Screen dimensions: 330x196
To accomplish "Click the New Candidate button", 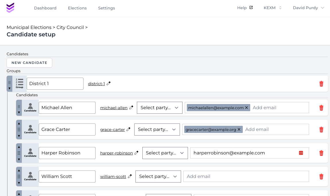I will coord(29,63).
